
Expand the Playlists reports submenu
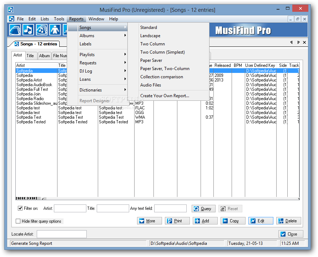(97, 54)
